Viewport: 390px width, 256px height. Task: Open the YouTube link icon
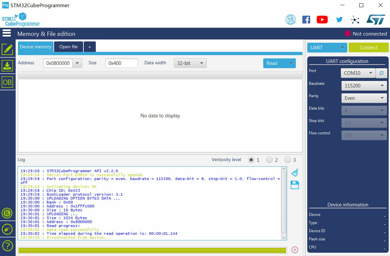tap(322, 20)
